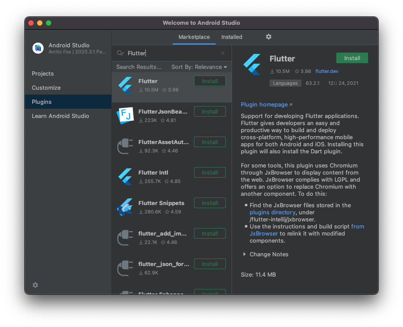Click the Android Studio app logo

(x=38, y=48)
